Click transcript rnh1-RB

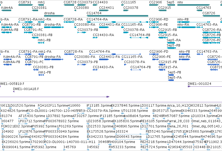pos(41,43)
